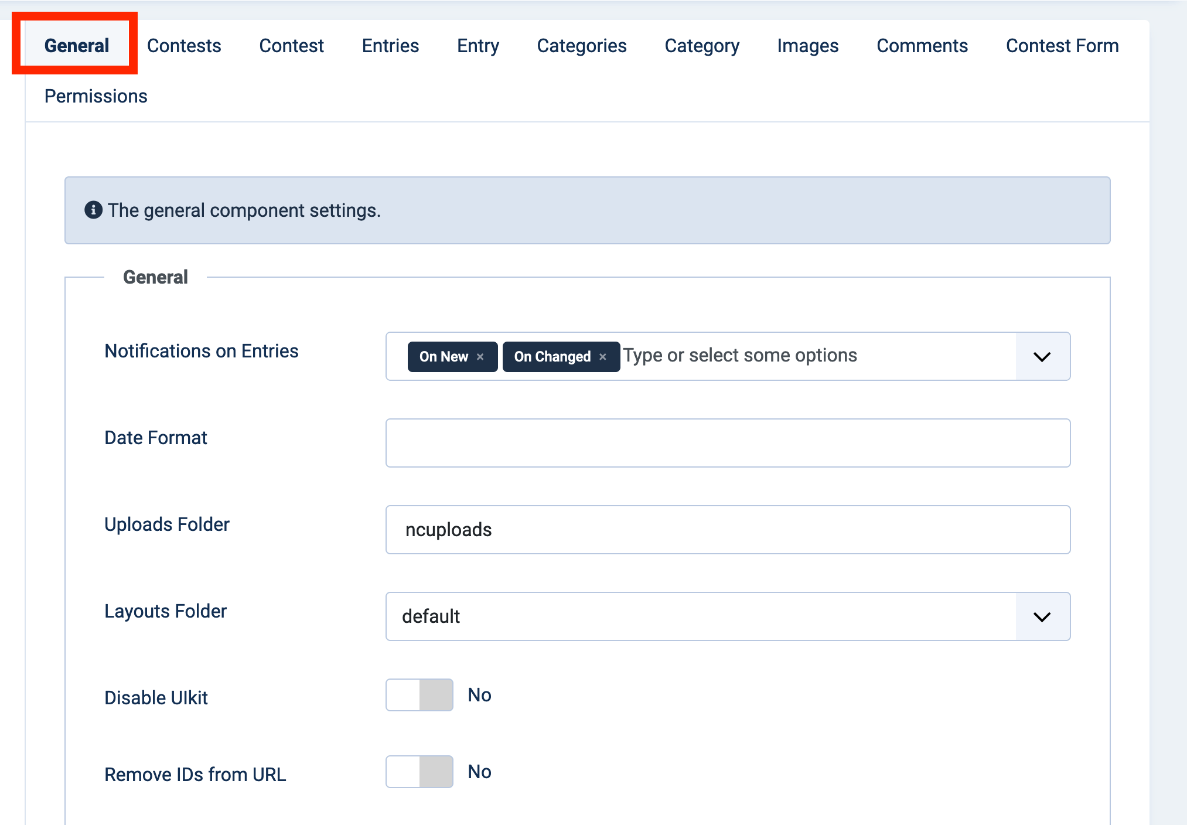Expand the Notifications on Entries dropdown

1042,356
